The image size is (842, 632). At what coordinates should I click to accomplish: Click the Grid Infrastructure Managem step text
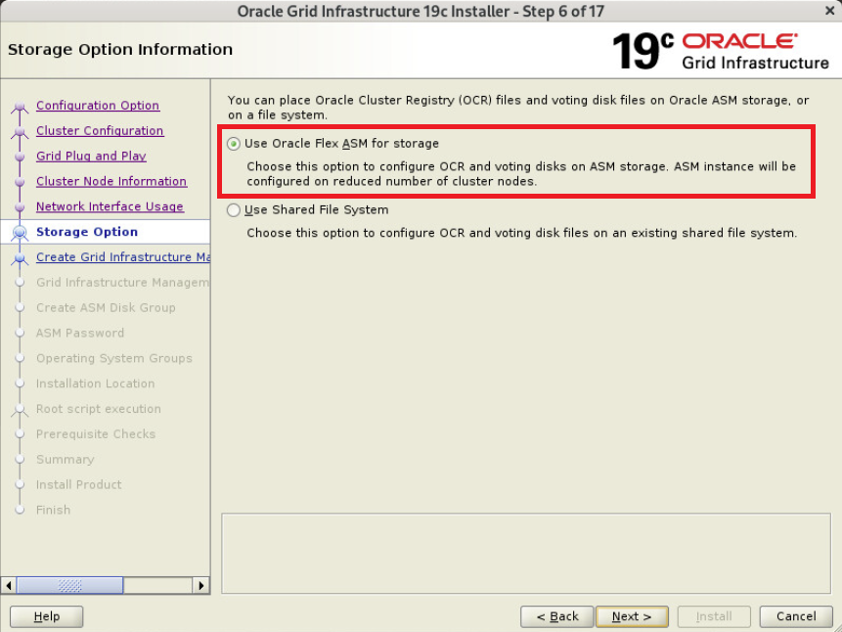123,282
